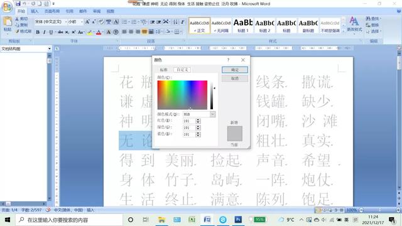
Task: Pick a color in the spectrum field
Action: click(x=182, y=95)
